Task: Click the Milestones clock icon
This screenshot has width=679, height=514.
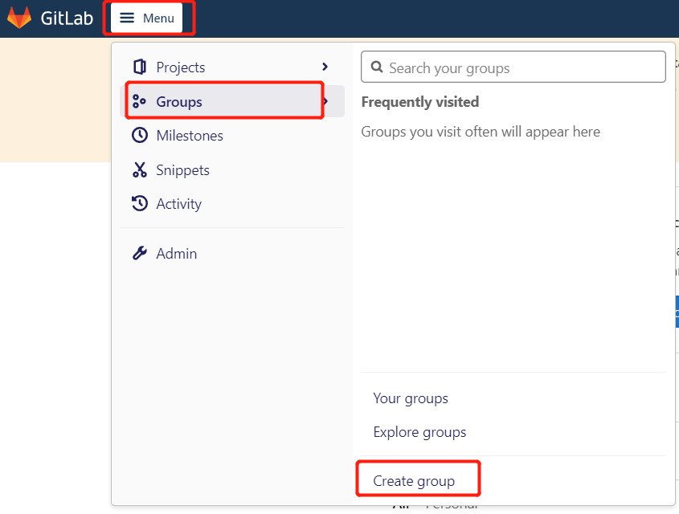Action: (140, 136)
